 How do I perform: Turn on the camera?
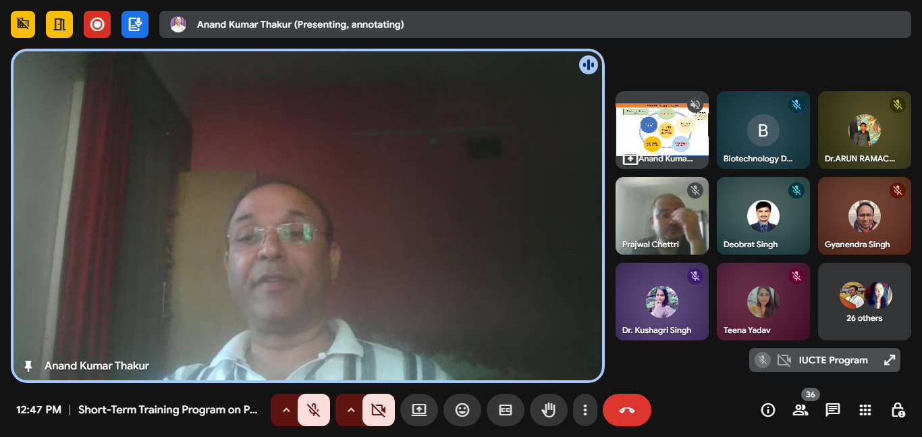378,410
